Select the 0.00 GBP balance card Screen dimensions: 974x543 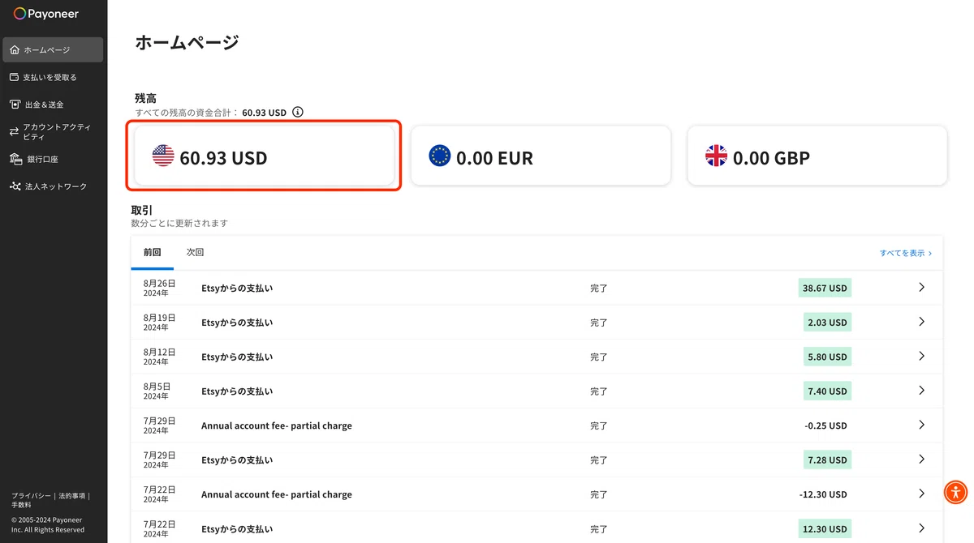[817, 155]
